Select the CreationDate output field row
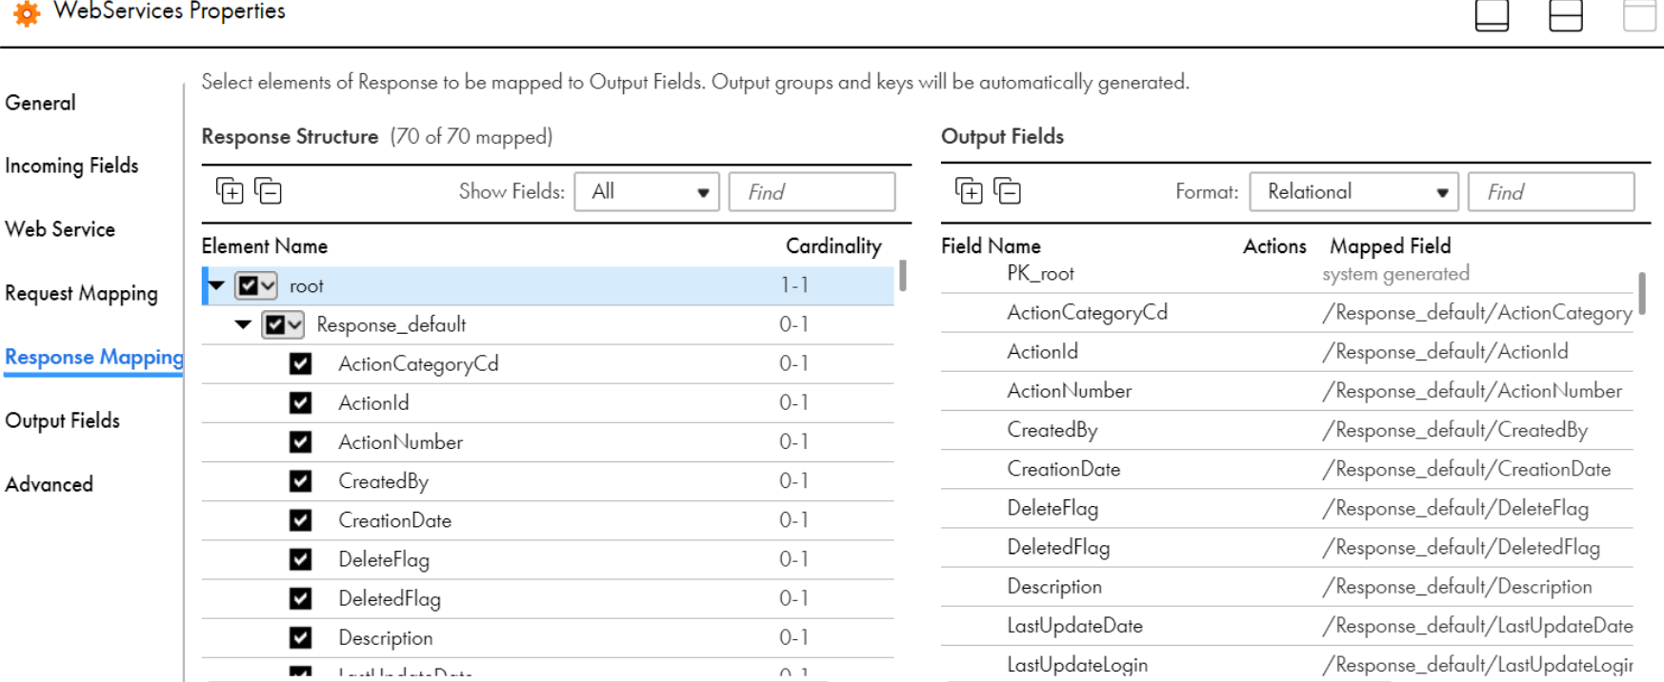The height and width of the screenshot is (682, 1664). click(1287, 469)
